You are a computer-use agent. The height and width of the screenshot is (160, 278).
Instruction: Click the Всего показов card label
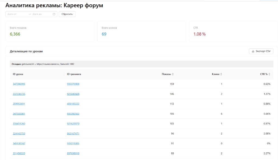tap(18, 28)
